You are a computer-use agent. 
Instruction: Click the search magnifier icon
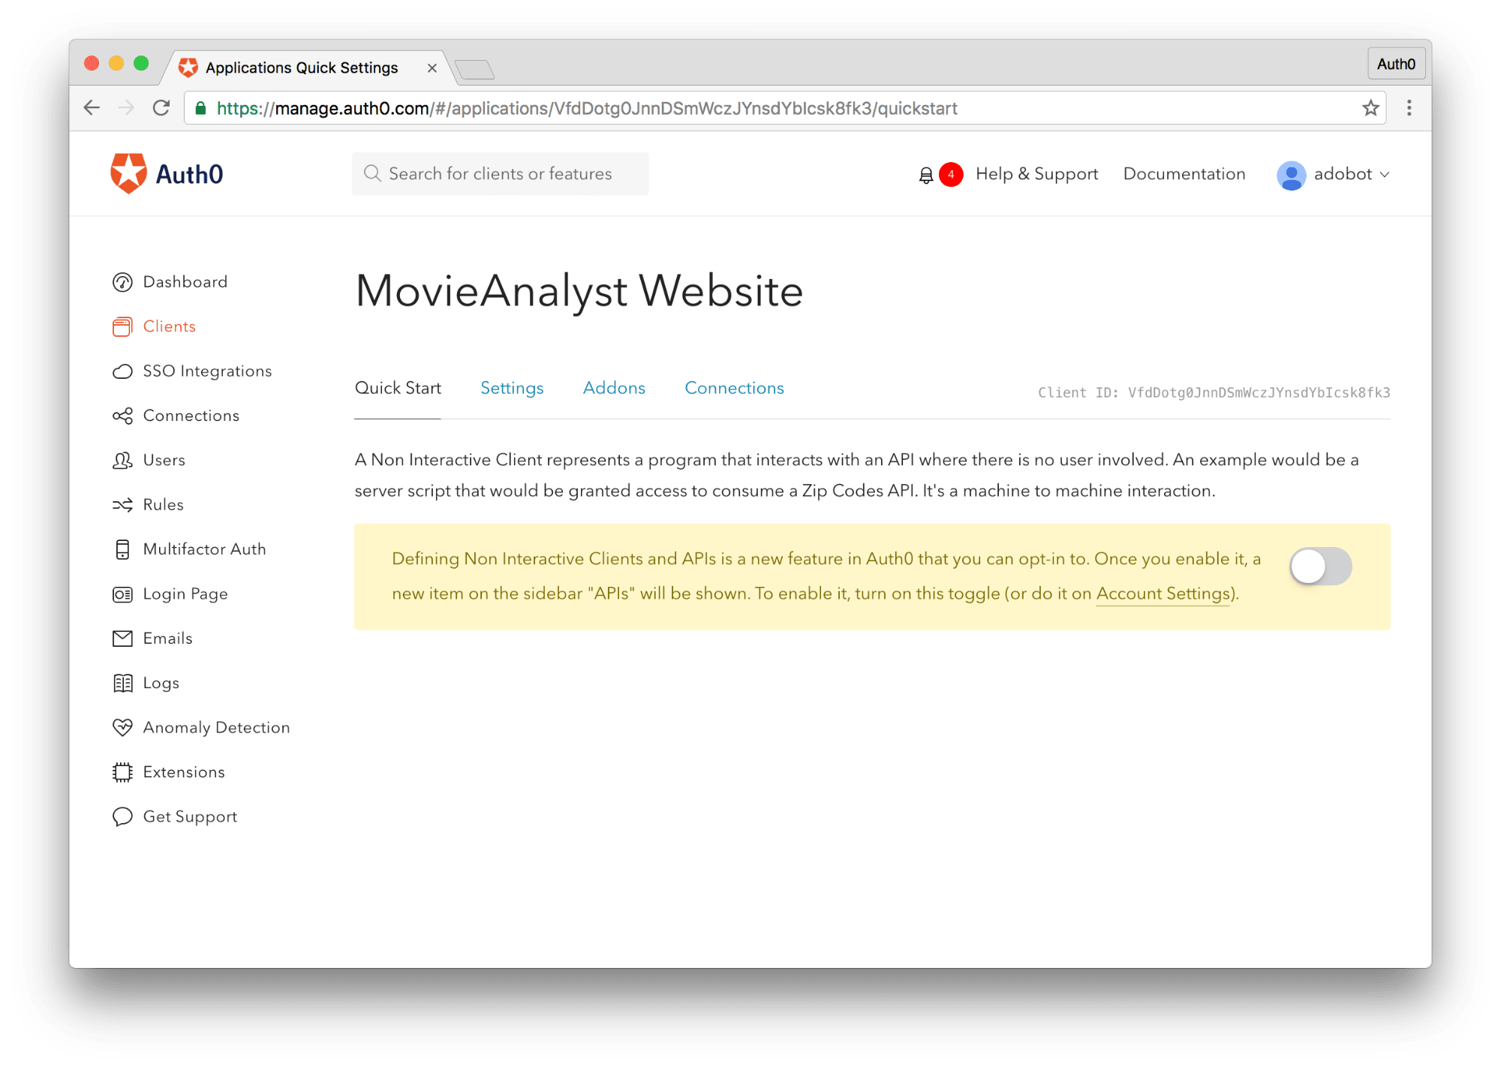[x=372, y=173]
